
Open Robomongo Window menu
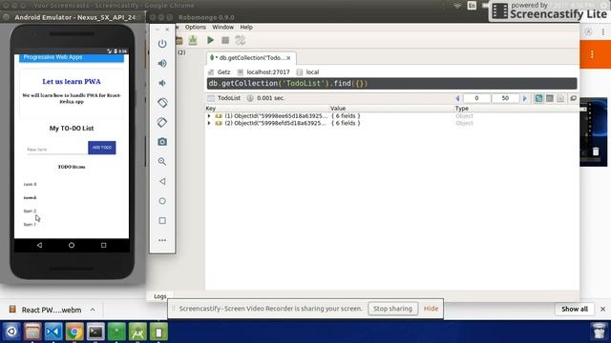click(222, 28)
